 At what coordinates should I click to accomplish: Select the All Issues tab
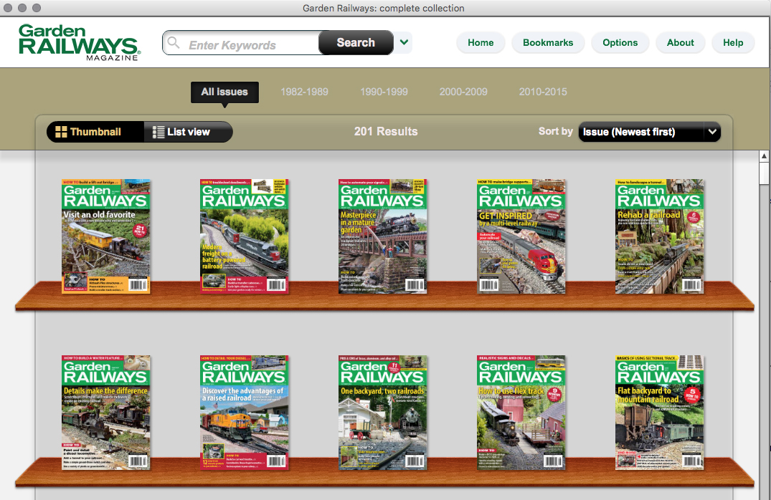[x=224, y=92]
